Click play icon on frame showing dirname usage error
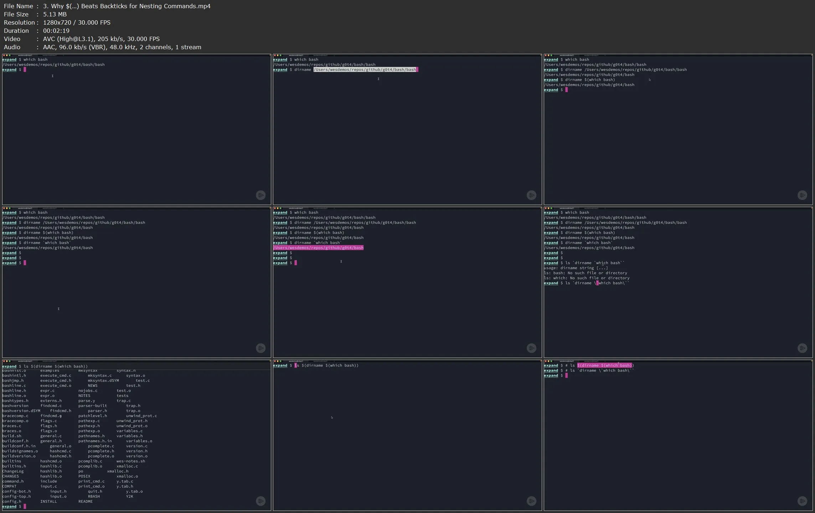The image size is (815, 513). (802, 348)
